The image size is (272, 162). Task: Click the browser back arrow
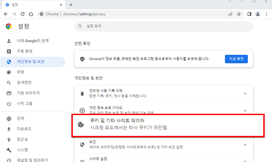tap(6, 14)
